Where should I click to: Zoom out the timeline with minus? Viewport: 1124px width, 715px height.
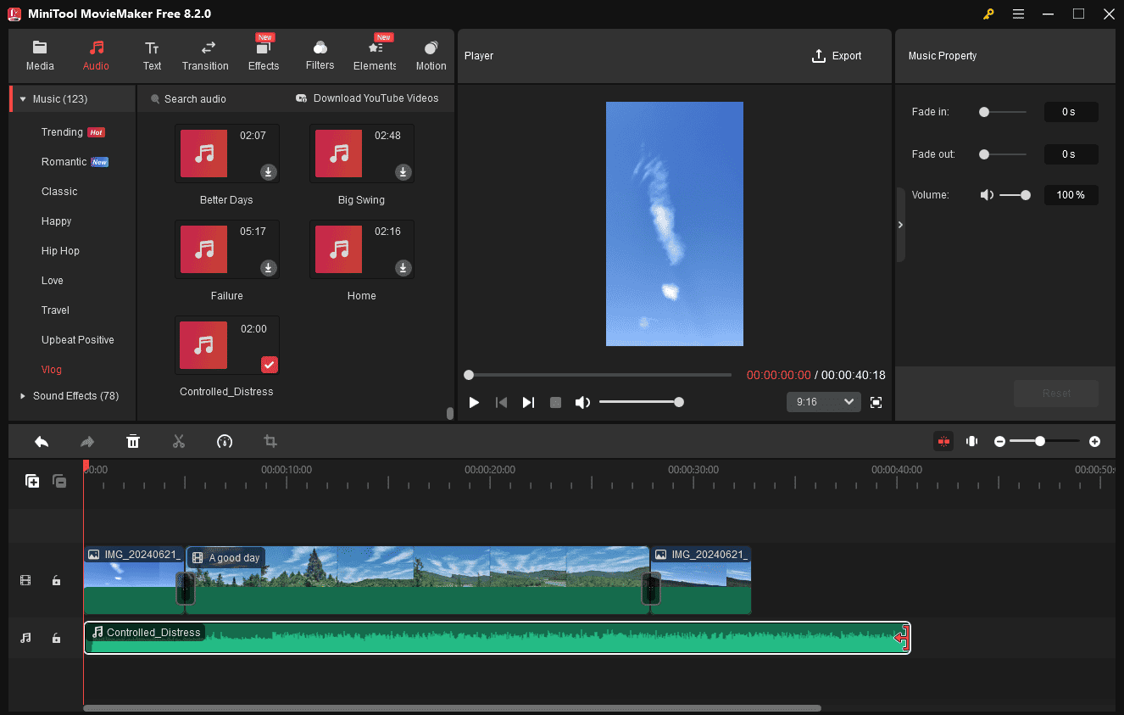coord(1000,441)
